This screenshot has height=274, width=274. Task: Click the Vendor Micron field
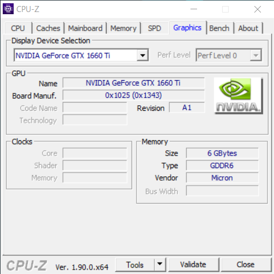click(x=222, y=178)
